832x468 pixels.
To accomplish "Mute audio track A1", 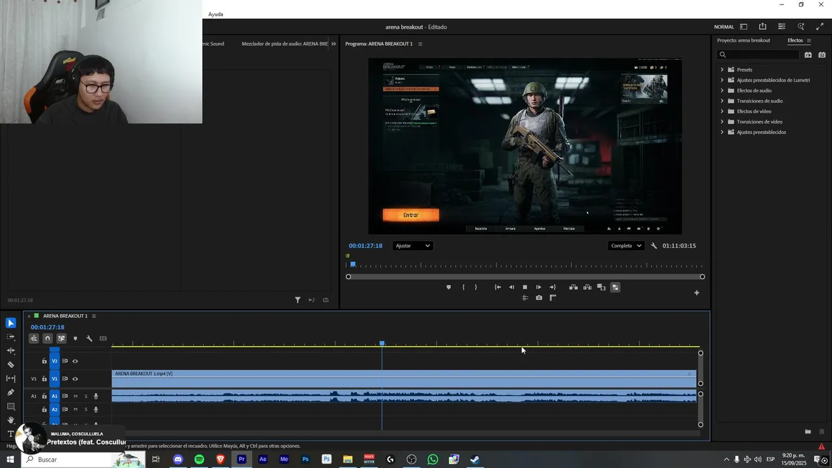I will pos(75,396).
